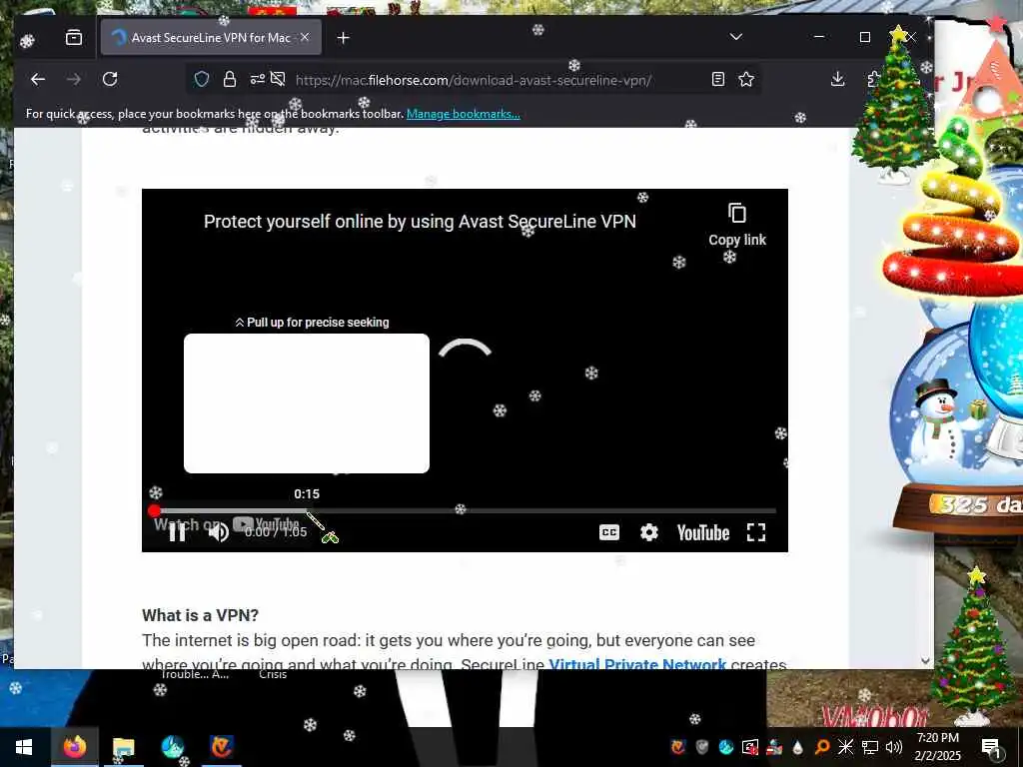The height and width of the screenshot is (767, 1023).
Task: Click the water drop tray icon
Action: (797, 747)
